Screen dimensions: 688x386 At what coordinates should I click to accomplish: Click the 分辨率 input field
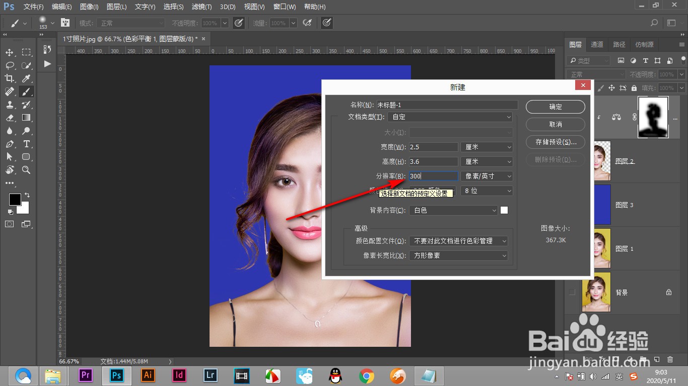click(433, 176)
